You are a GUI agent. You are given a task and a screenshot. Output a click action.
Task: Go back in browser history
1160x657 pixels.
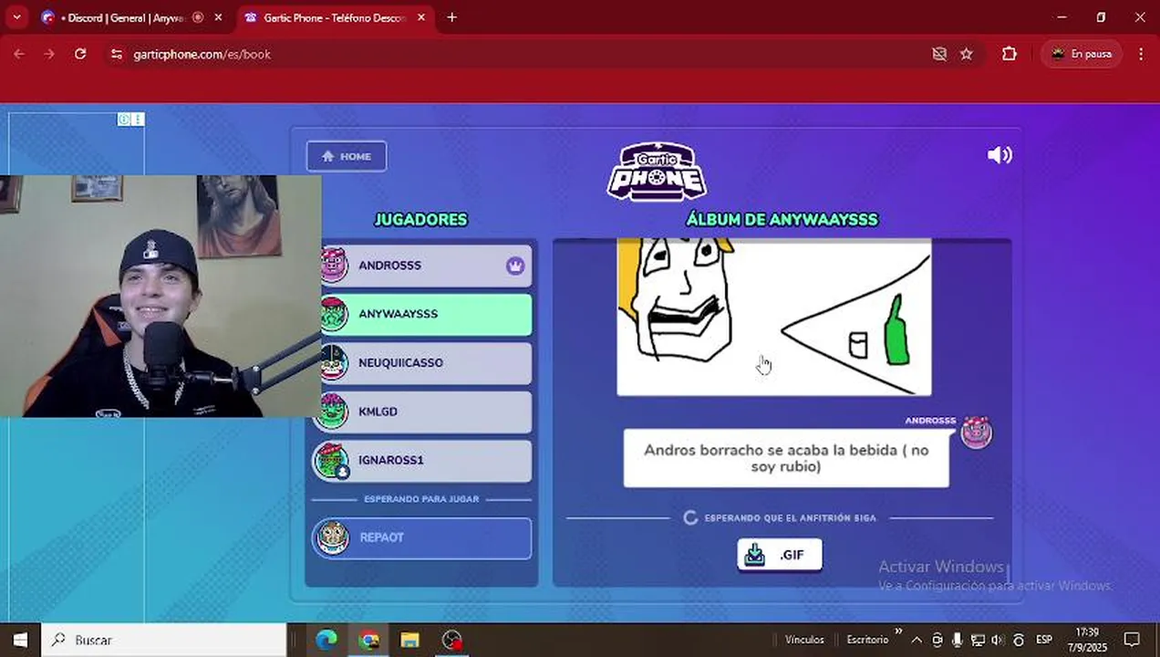(x=19, y=54)
